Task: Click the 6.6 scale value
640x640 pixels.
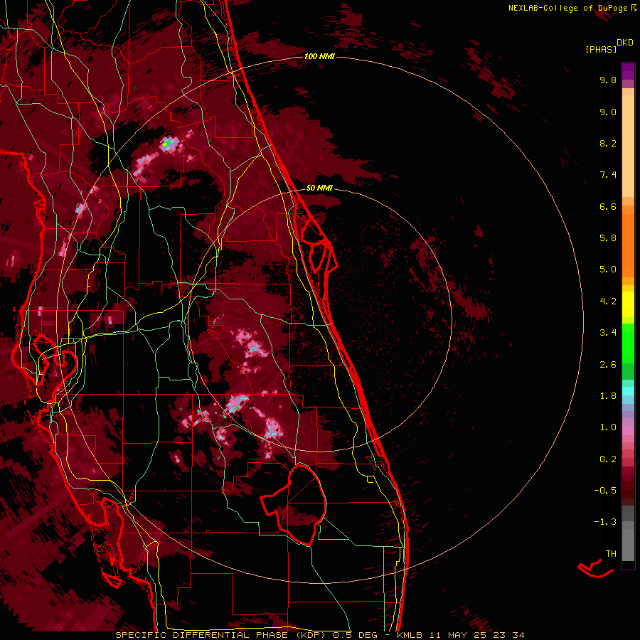Action: pyautogui.click(x=608, y=206)
